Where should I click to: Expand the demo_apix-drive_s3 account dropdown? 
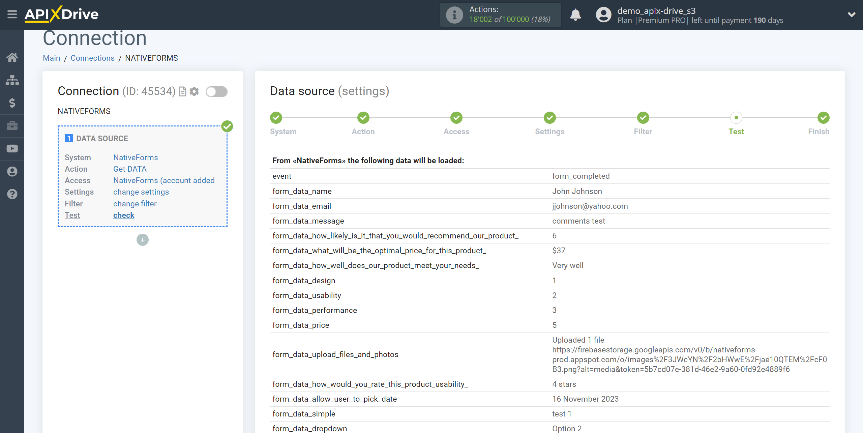(852, 15)
